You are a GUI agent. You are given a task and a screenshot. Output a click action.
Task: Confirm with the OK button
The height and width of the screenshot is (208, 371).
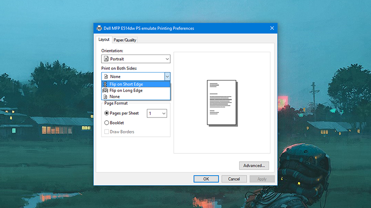click(206, 179)
